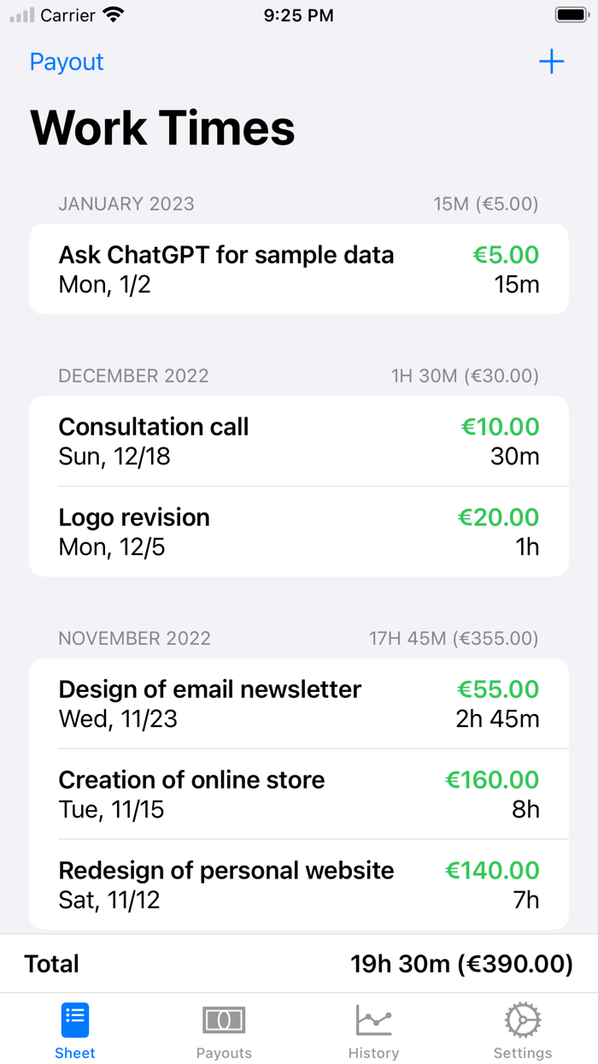598x1064 pixels.
Task: Select the Creation of online store entry
Action: click(x=298, y=793)
